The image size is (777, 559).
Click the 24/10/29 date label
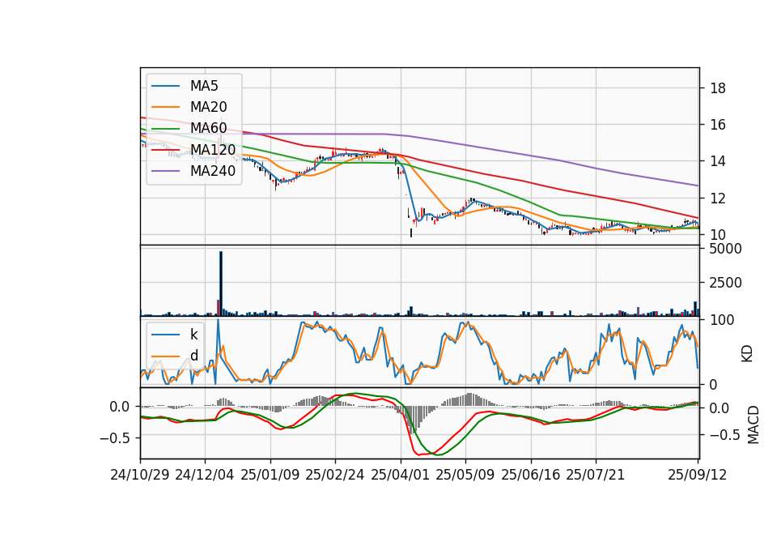point(140,475)
